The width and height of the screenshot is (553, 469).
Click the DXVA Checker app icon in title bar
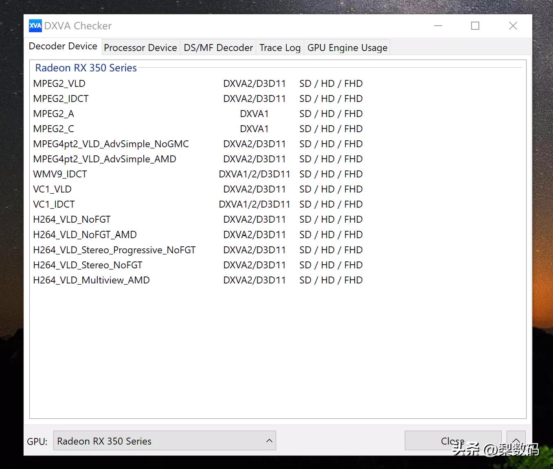click(35, 26)
